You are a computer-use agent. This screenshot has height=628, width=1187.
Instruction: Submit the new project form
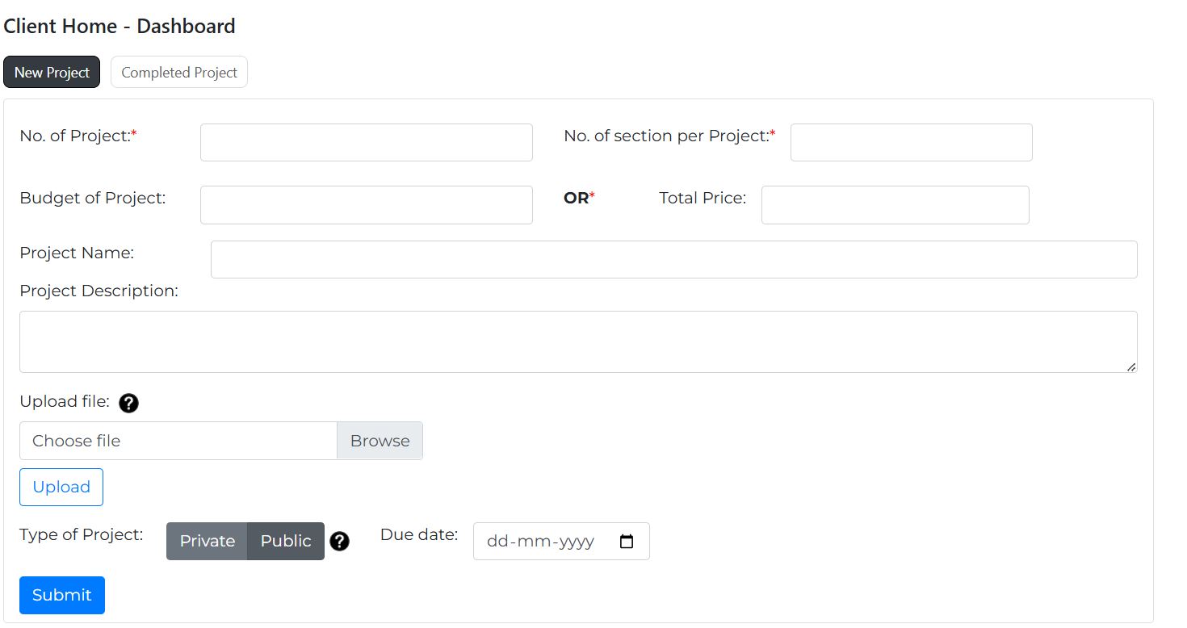pyautogui.click(x=62, y=595)
